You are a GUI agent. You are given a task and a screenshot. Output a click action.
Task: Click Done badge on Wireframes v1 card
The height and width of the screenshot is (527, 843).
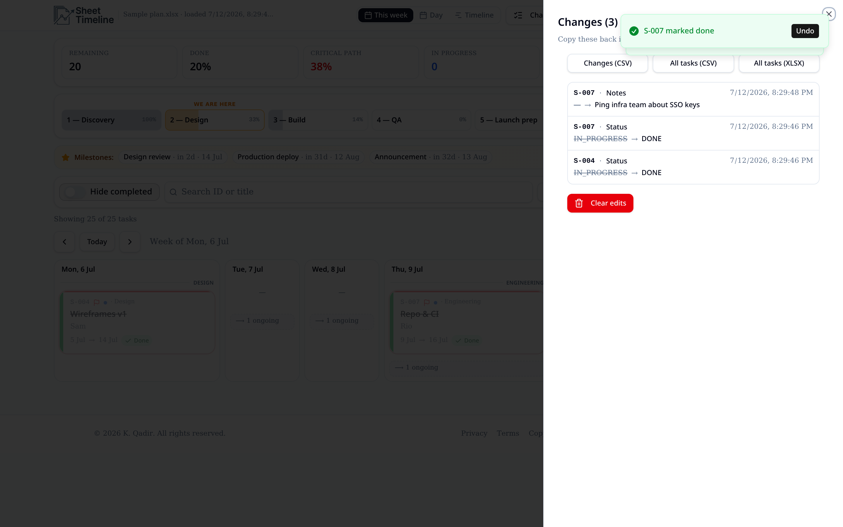coord(137,341)
